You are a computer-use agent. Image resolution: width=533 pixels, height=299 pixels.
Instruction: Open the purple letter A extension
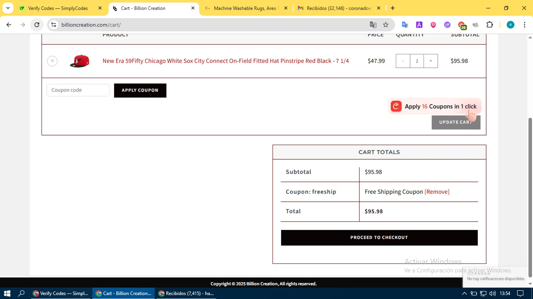point(419,25)
